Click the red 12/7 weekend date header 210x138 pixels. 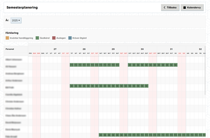click(x=93, y=53)
